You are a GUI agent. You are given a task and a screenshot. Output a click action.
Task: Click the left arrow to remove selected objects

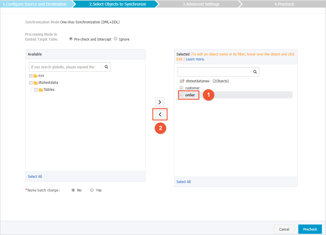pyautogui.click(x=160, y=114)
